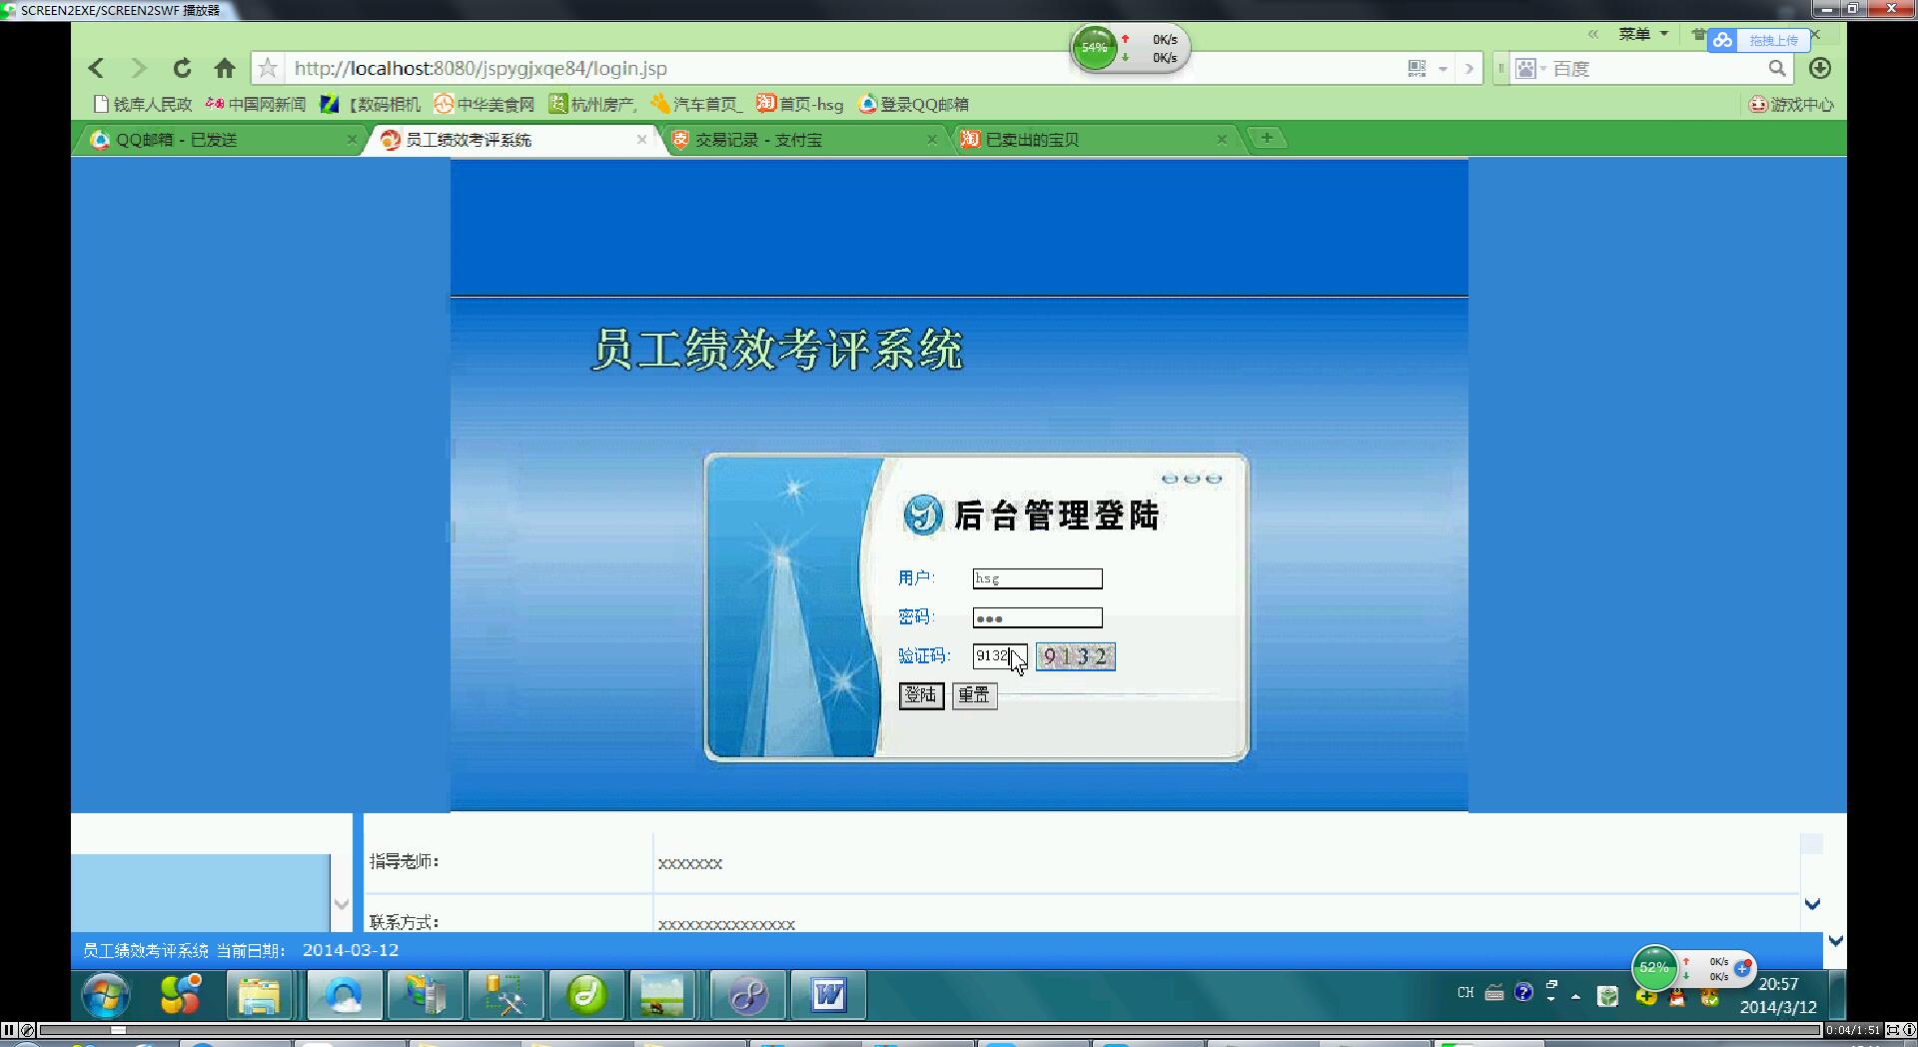Open the Windows Start orb
Viewport: 1918px width, 1047px height.
pyautogui.click(x=105, y=995)
